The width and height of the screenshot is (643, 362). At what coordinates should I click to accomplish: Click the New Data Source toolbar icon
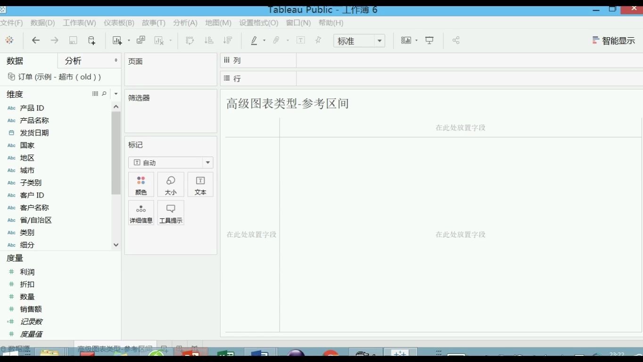(92, 41)
